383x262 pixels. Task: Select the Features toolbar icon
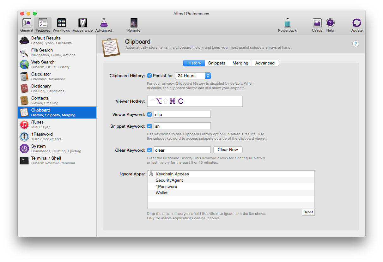click(x=43, y=23)
